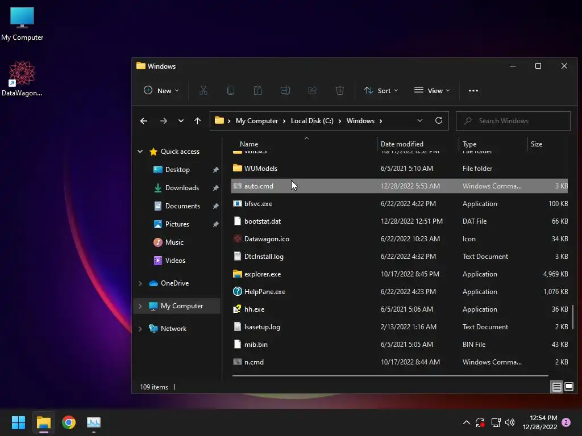Click the Delete trash icon
582x436 pixels.
tap(340, 90)
